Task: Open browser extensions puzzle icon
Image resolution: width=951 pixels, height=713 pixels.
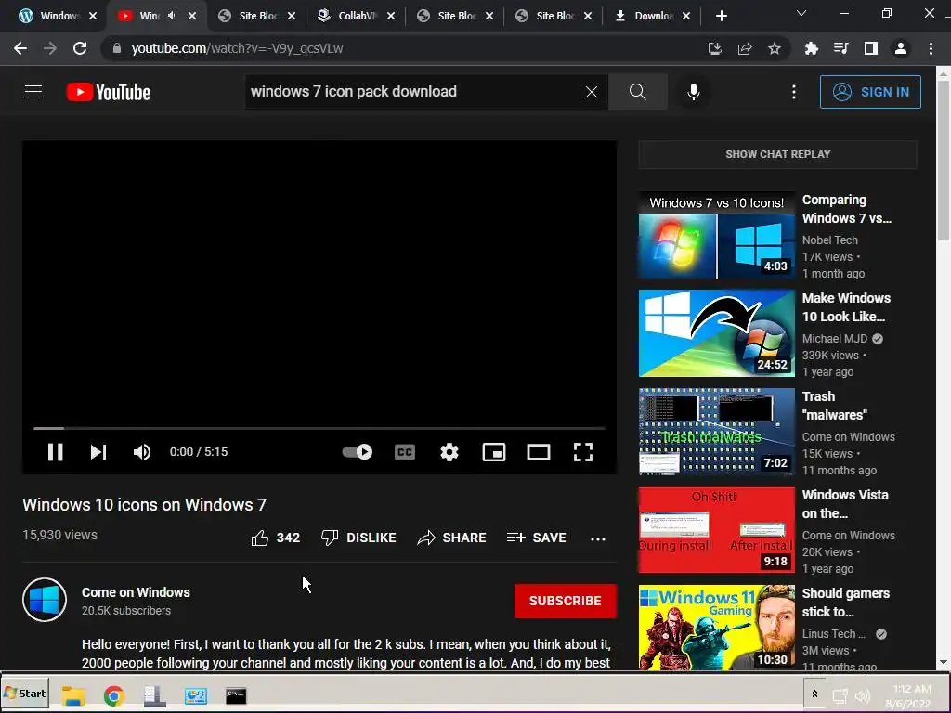Action: [811, 48]
